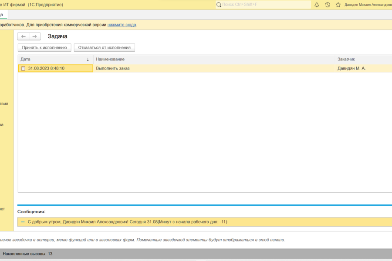
Task: Collapse the greeting message dash icon
Action: 23,222
